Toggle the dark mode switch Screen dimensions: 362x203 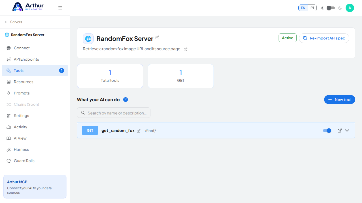pyautogui.click(x=331, y=8)
